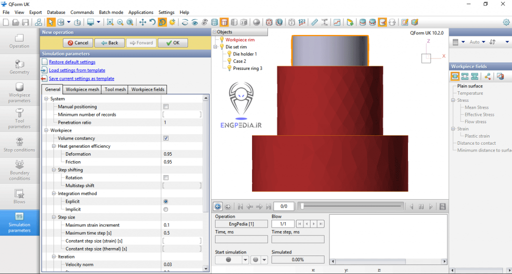
Task: Open the ruler measurement tool
Action: tap(314, 22)
